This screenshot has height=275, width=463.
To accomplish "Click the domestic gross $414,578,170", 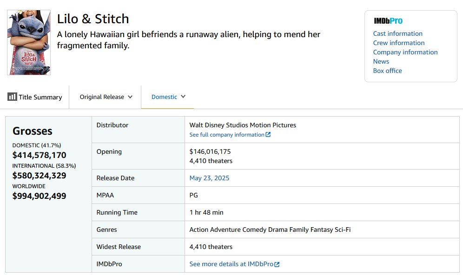I will 39,155.
